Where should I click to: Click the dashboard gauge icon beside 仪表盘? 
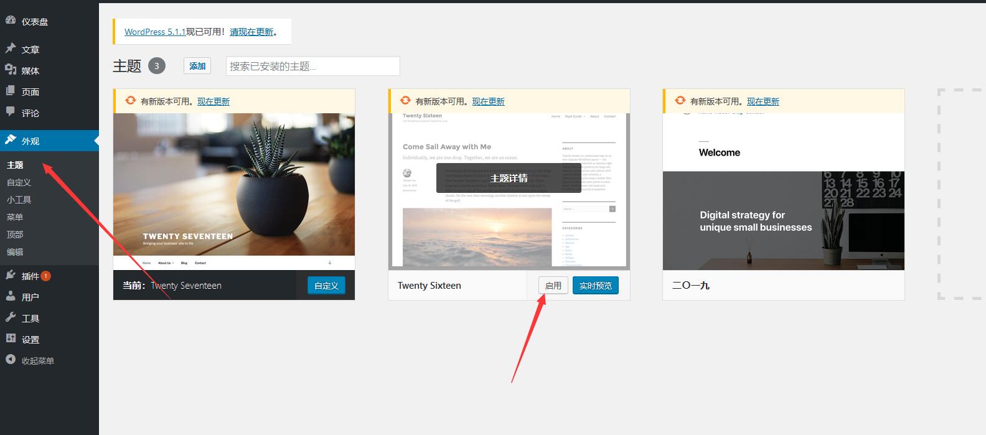pyautogui.click(x=11, y=21)
